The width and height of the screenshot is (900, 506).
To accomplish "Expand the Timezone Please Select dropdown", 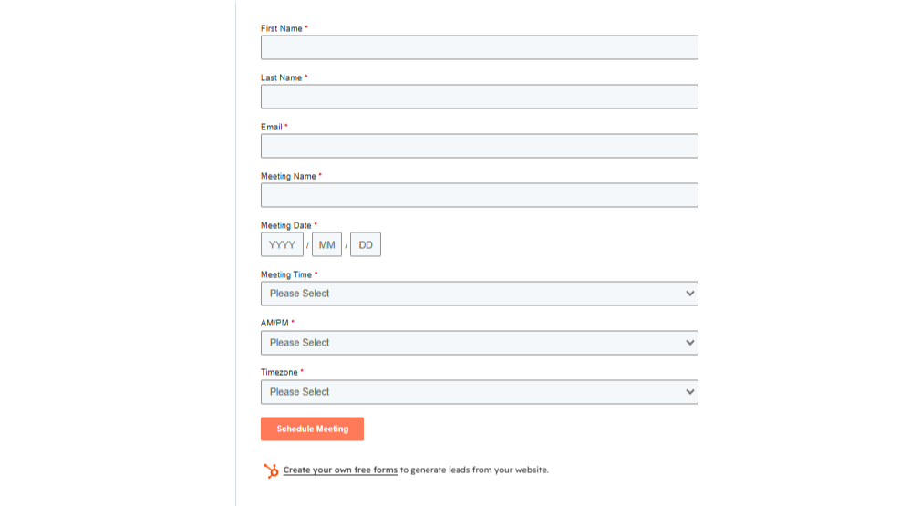I will click(x=480, y=392).
